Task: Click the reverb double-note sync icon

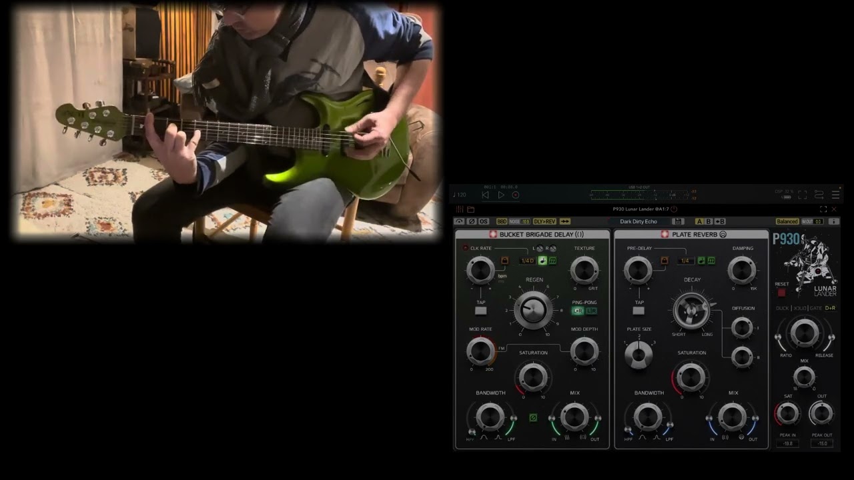Action: click(x=711, y=261)
